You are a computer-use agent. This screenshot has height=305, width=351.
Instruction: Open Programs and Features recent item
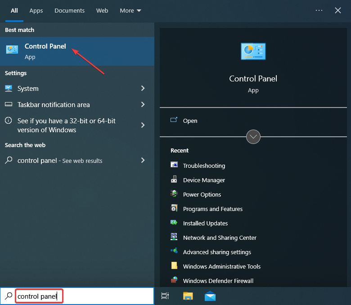(213, 209)
